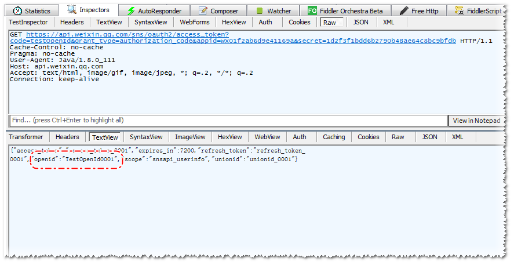Switch to the Watcher tab
This screenshot has height=265, width=514.
(274, 11)
